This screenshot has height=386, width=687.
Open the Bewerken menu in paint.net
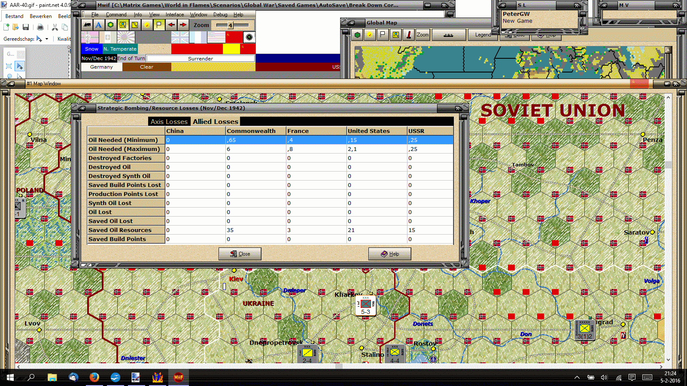pyautogui.click(x=41, y=16)
